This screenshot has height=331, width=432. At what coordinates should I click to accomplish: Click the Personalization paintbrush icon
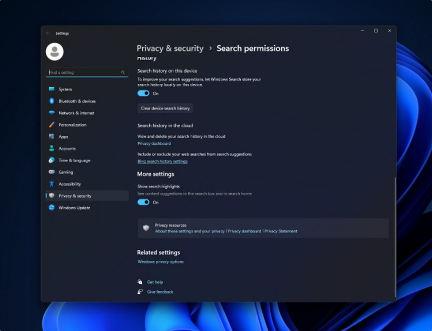pos(52,125)
